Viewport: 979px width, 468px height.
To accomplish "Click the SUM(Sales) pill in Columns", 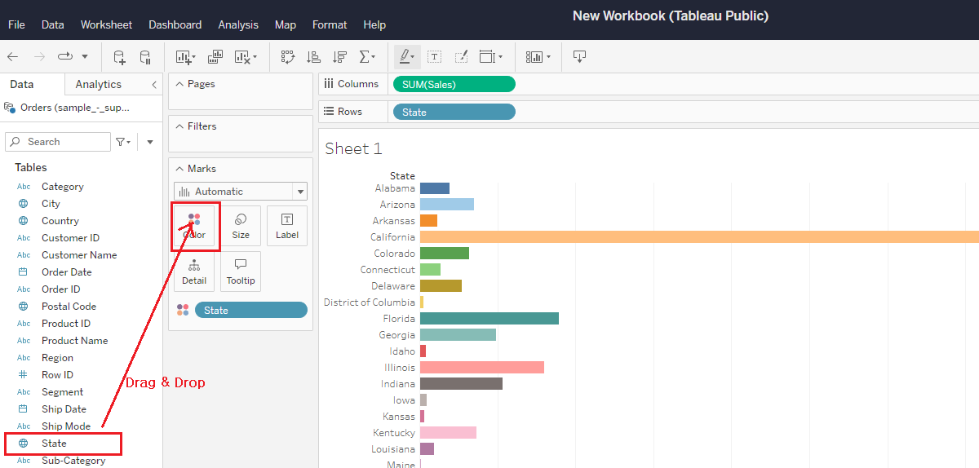I will pos(454,84).
